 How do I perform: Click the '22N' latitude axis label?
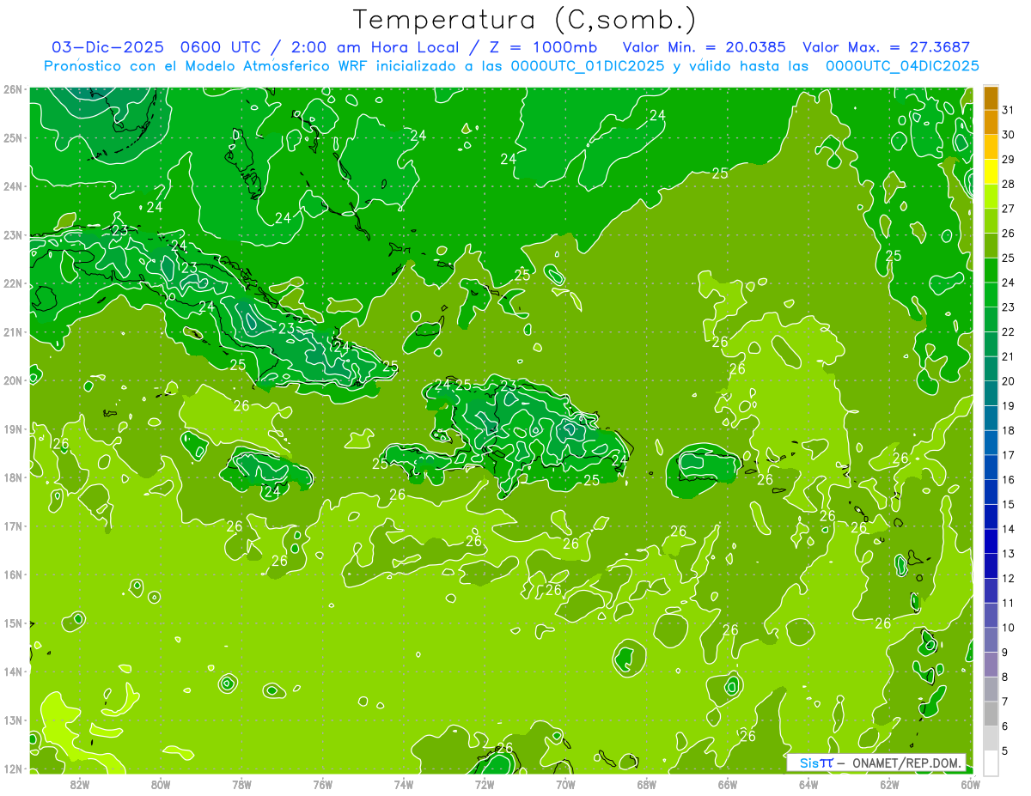(12, 283)
